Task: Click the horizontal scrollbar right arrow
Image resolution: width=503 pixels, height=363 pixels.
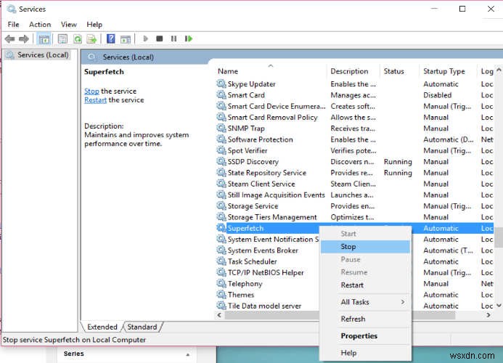Action: (488, 315)
